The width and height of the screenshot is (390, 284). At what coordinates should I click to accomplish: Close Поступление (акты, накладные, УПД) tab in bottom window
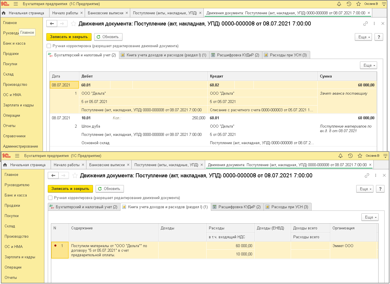(x=202, y=165)
